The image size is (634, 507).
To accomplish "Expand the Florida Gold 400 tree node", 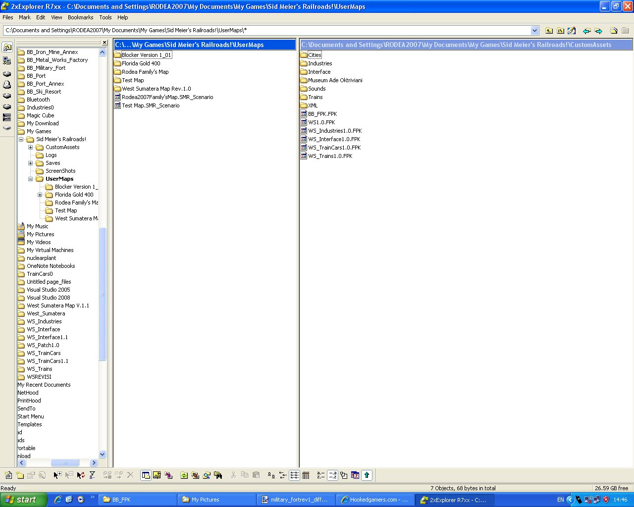I will click(x=40, y=195).
